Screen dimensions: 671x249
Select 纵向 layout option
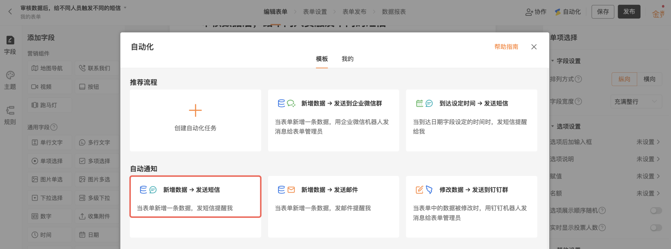tap(624, 79)
